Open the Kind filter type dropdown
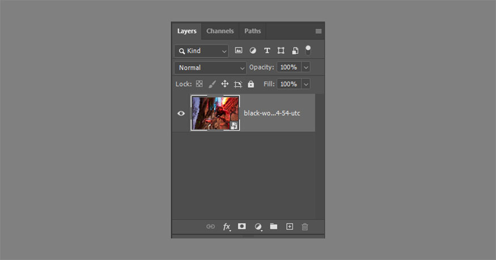 [201, 51]
